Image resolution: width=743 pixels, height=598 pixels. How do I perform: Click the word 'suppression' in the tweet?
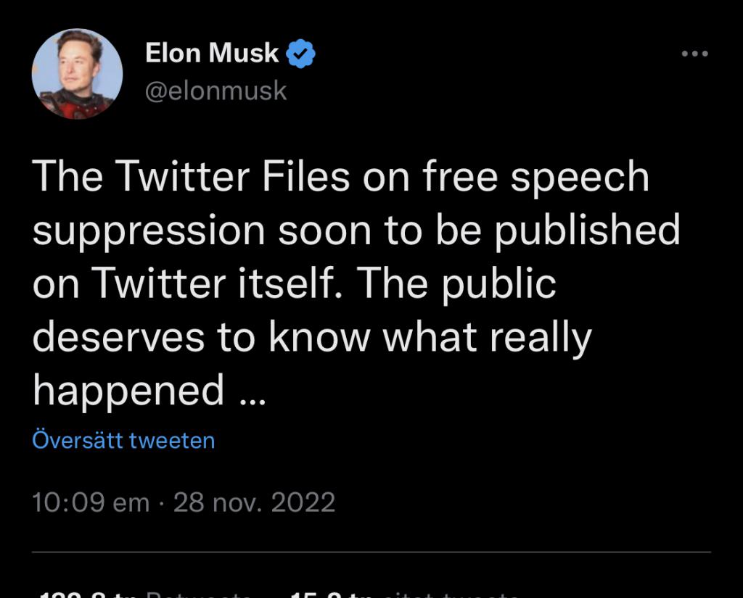[148, 231]
